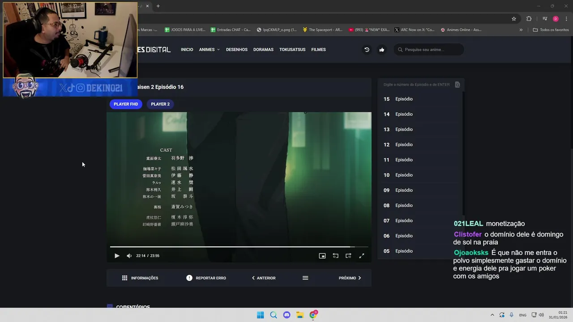
Task: Open the Chrome three-dot menu
Action: click(x=566, y=19)
